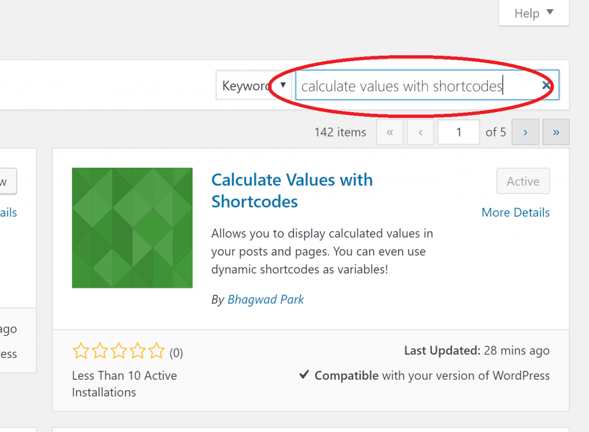Click More Details for the plugin
Image resolution: width=589 pixels, height=432 pixels.
coord(515,213)
